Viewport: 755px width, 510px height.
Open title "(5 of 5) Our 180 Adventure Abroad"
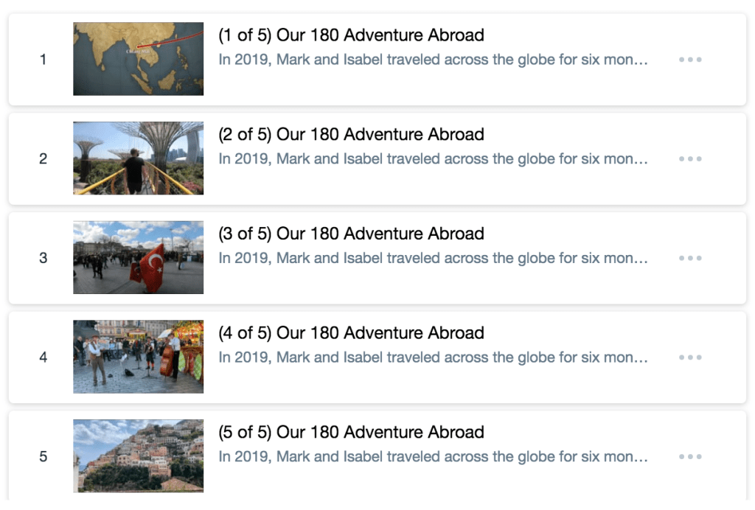tap(351, 432)
